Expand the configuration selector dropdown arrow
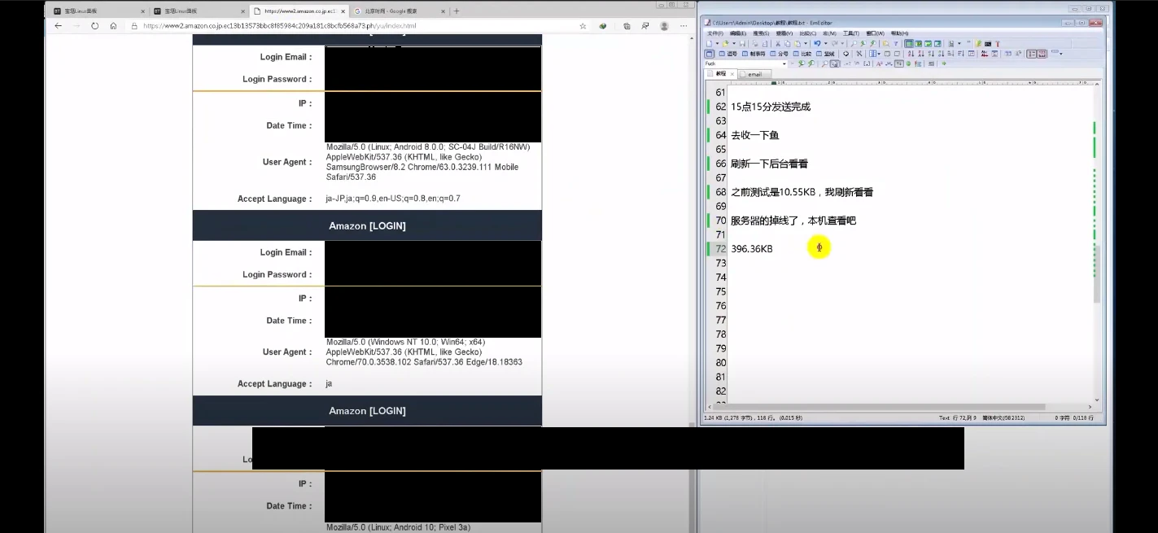The image size is (1158, 533). point(959,44)
